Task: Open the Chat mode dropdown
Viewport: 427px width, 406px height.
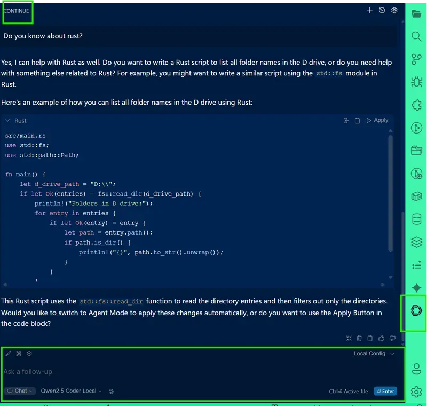Action: point(20,391)
